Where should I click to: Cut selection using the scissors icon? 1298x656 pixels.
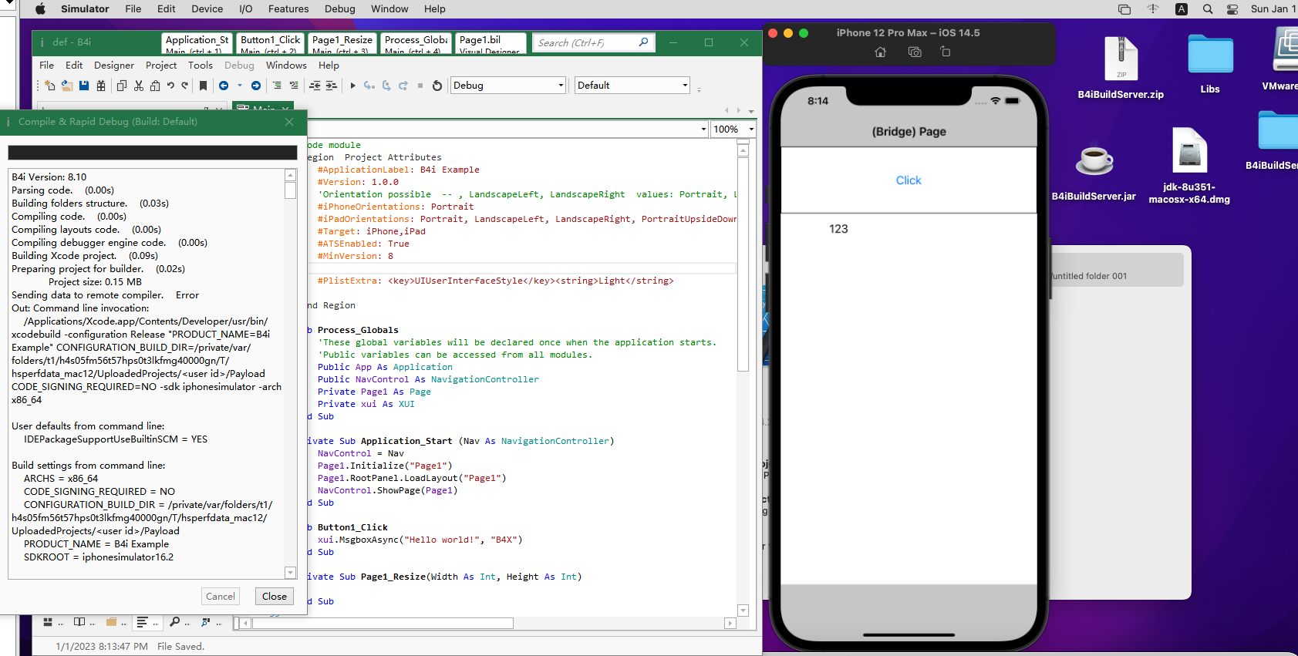click(x=139, y=86)
